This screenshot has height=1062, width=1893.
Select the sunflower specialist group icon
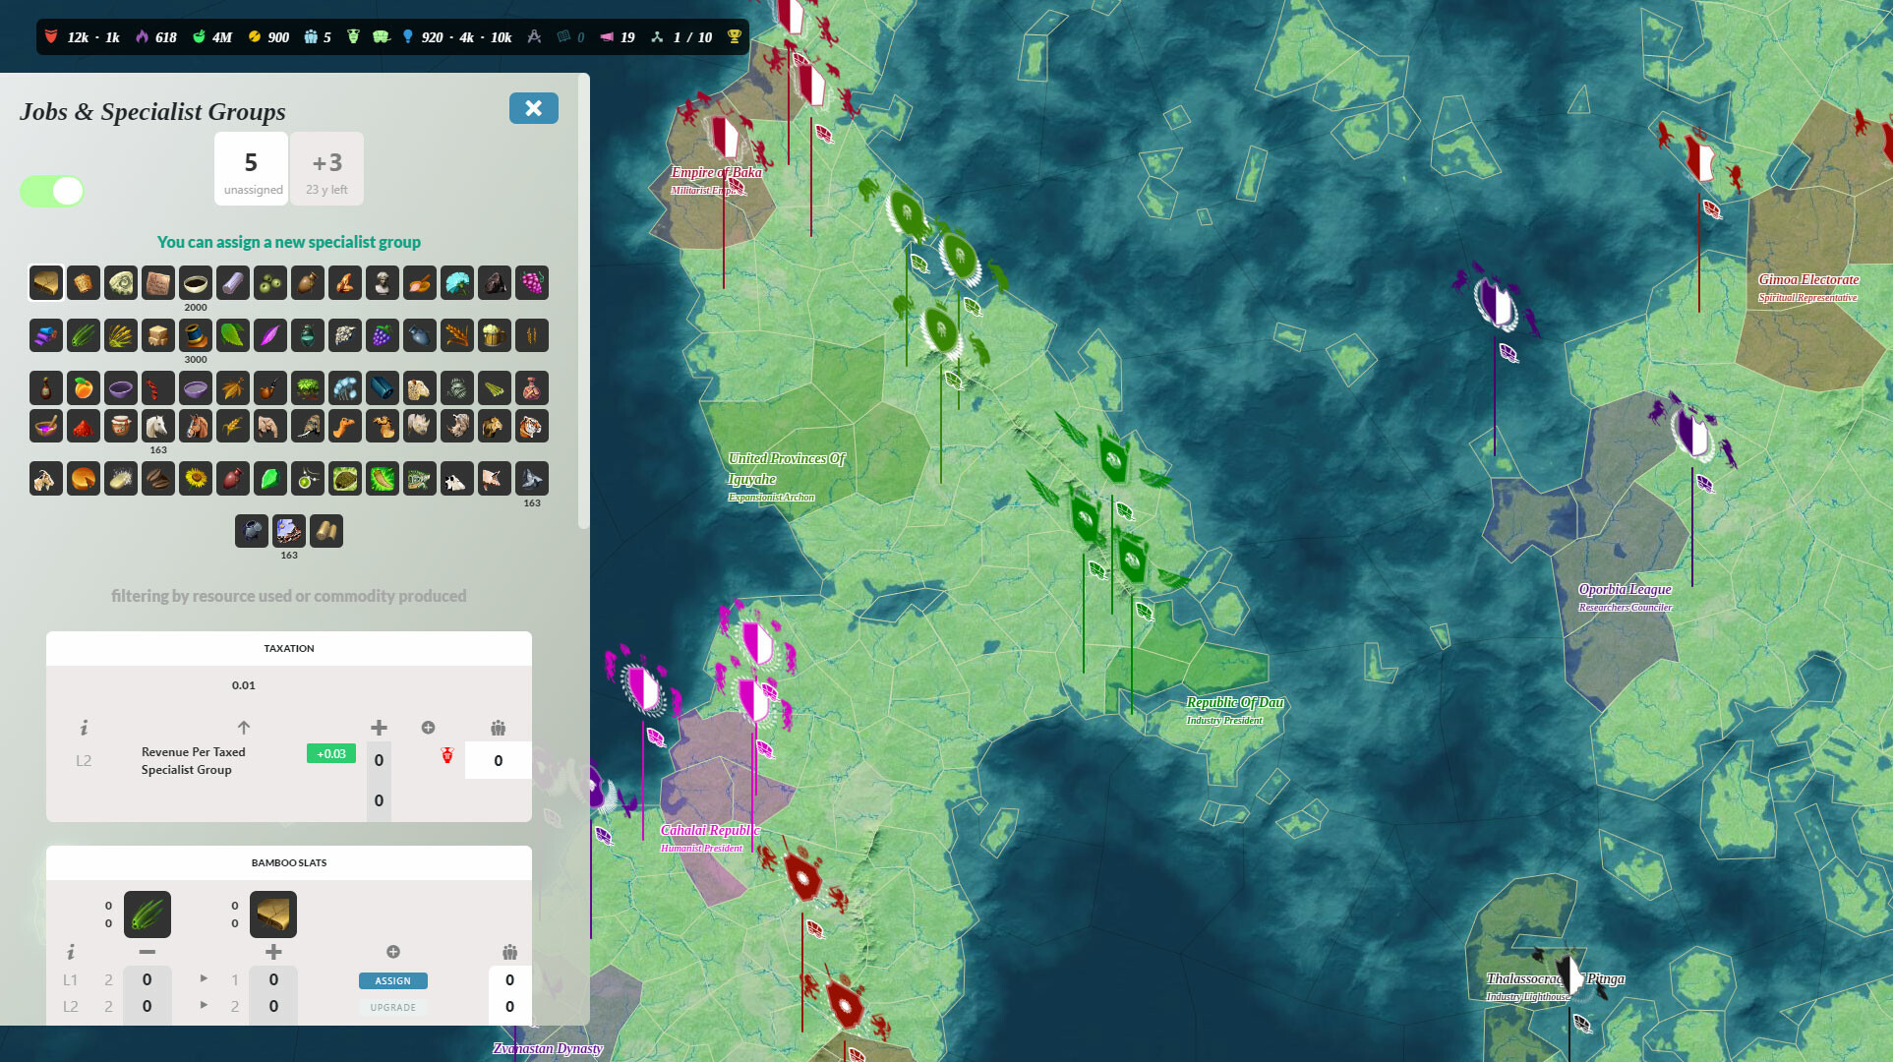(195, 480)
